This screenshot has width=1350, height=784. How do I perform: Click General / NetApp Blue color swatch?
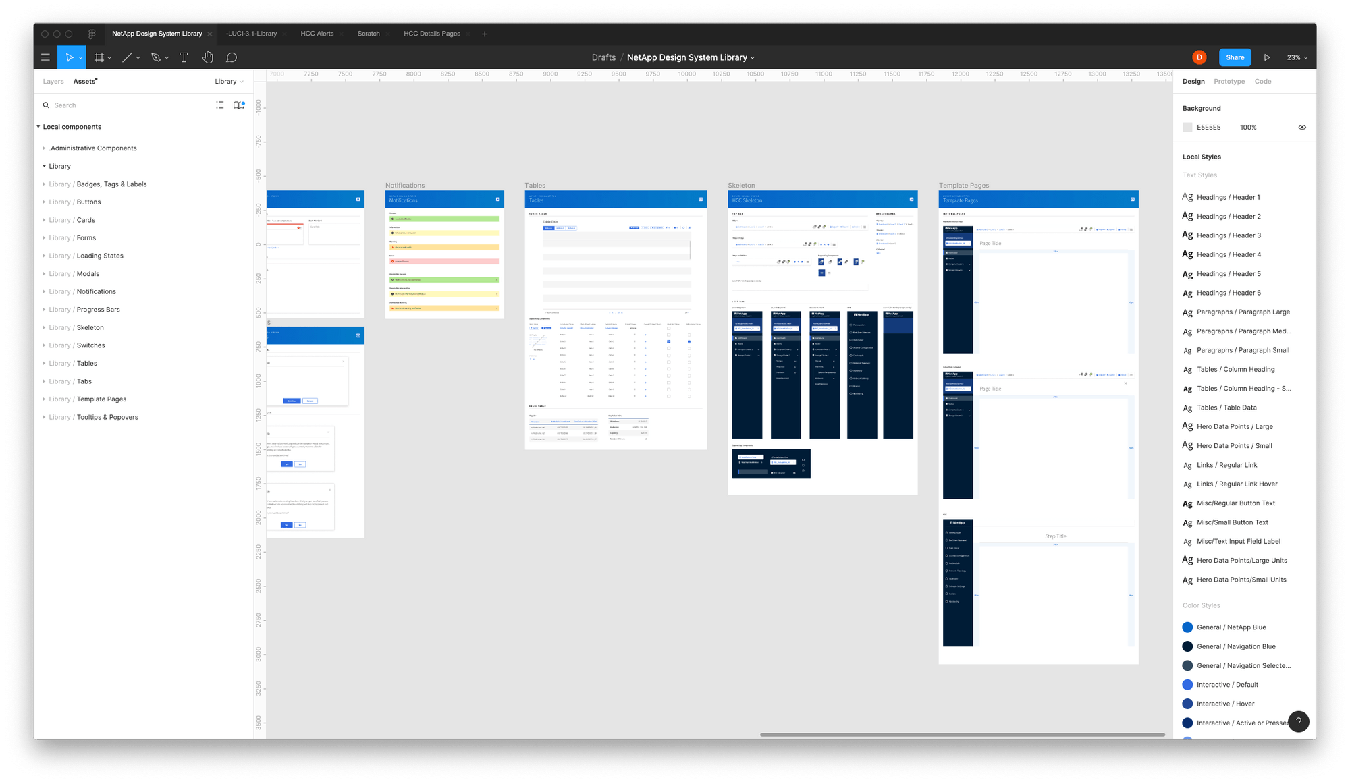tap(1187, 627)
